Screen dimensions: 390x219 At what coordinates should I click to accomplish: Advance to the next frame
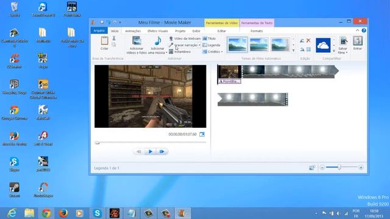(162, 151)
